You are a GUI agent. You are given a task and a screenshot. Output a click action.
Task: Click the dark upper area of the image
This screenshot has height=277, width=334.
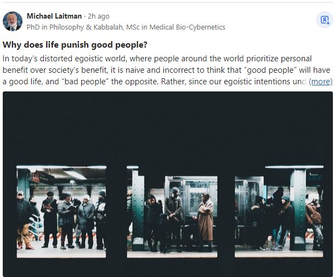tap(167, 128)
